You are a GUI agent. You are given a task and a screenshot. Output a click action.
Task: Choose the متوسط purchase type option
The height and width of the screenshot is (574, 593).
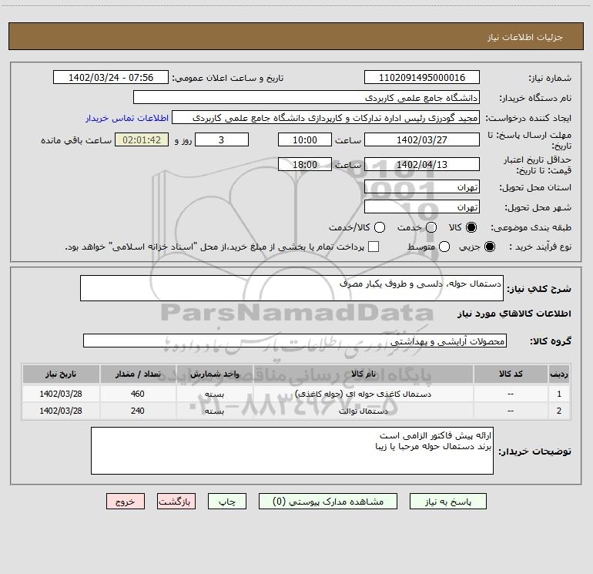(444, 247)
